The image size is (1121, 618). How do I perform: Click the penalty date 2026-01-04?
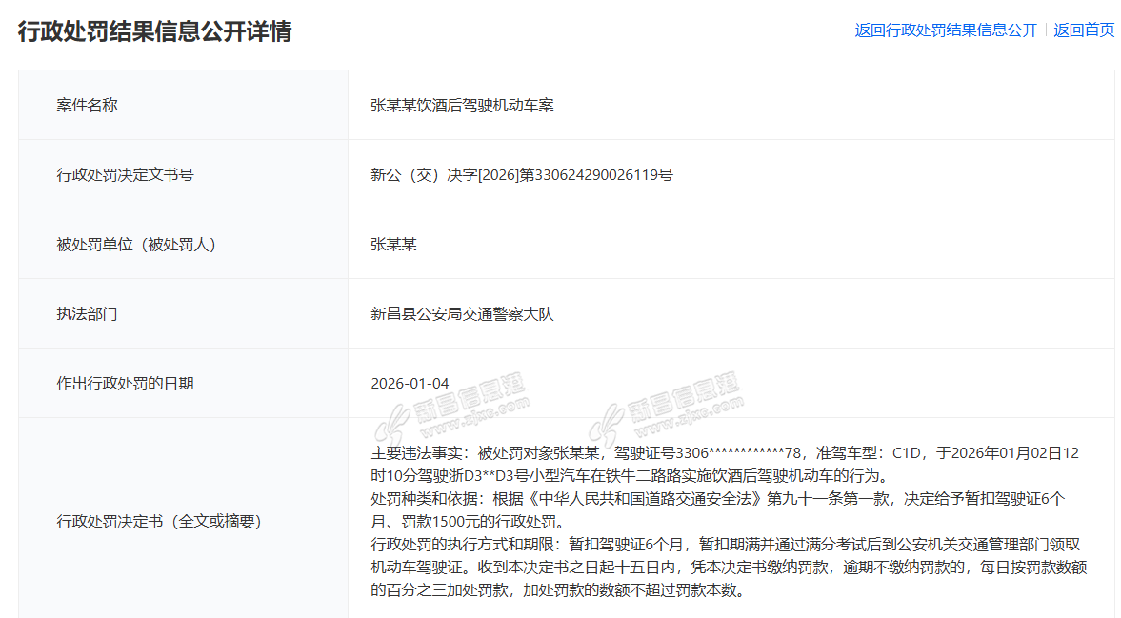click(x=410, y=384)
